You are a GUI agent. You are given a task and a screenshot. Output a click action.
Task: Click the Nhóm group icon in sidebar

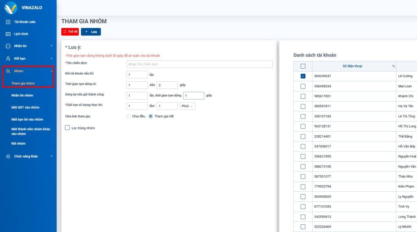pos(8,72)
